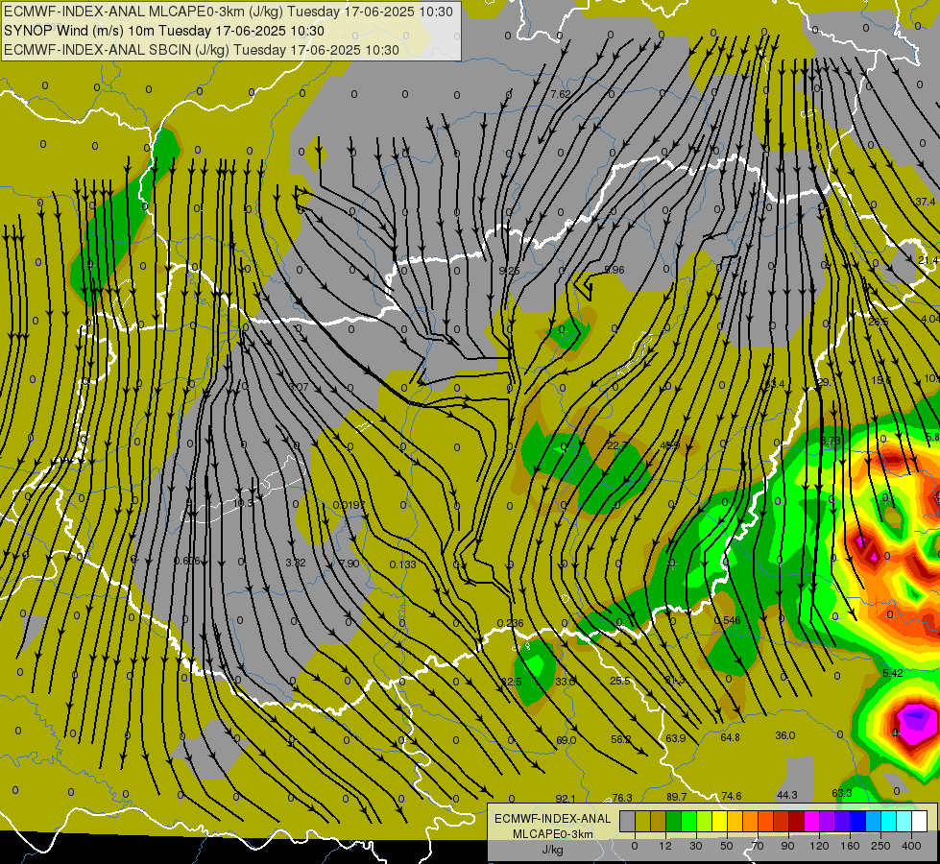Image resolution: width=940 pixels, height=864 pixels.
Task: Click the 'MLCAPE0-3km' legend label
Action: [x=552, y=834]
